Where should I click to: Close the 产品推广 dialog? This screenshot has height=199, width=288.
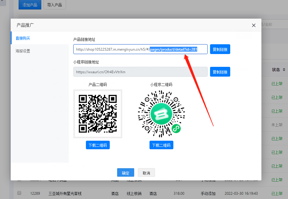click(x=254, y=25)
